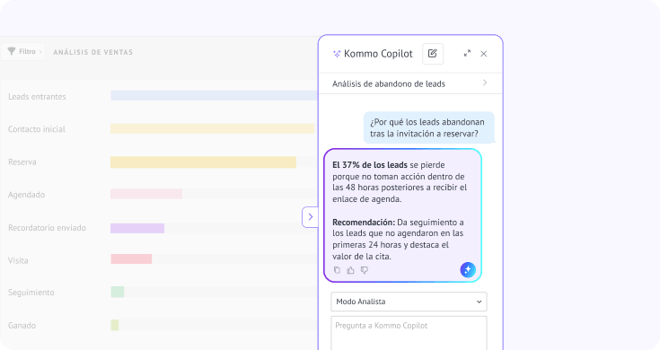
Task: Click the Seguimiento green bar
Action: click(118, 292)
